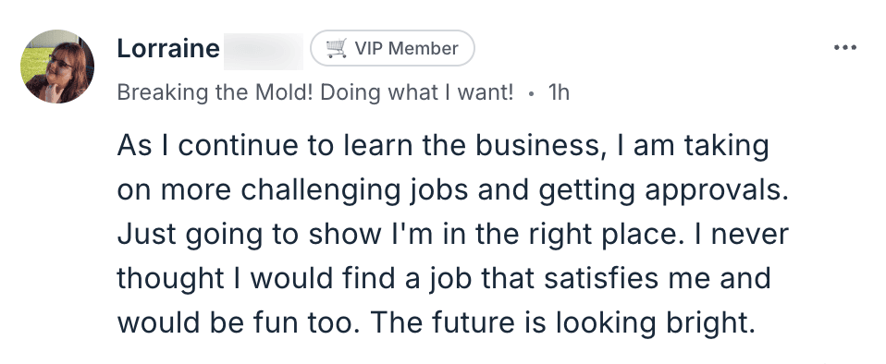Click the text "on more challenging jobs"
Image resolution: width=886 pixels, height=364 pixels.
(x=292, y=190)
